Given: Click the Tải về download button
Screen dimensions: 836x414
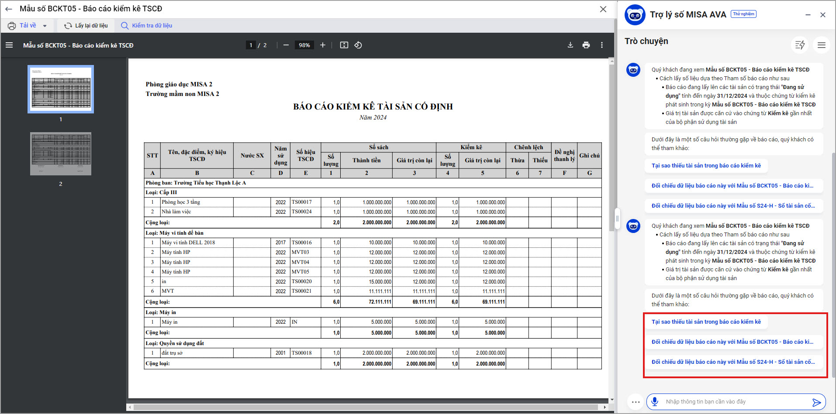Looking at the screenshot, I should point(22,26).
